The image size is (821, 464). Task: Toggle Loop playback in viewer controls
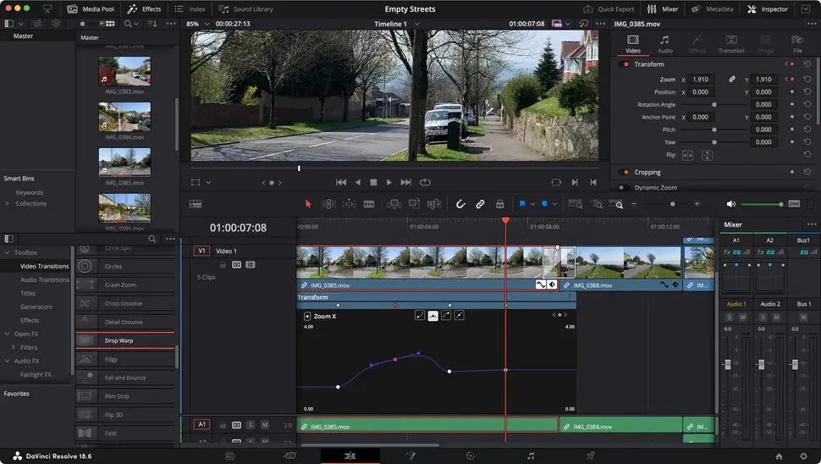tap(425, 182)
